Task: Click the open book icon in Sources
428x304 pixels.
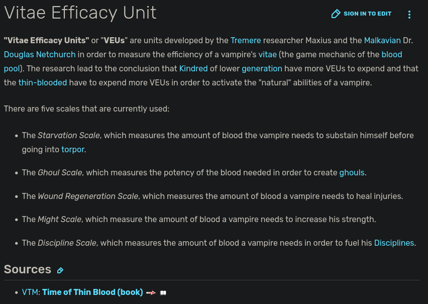Action: click(163, 292)
